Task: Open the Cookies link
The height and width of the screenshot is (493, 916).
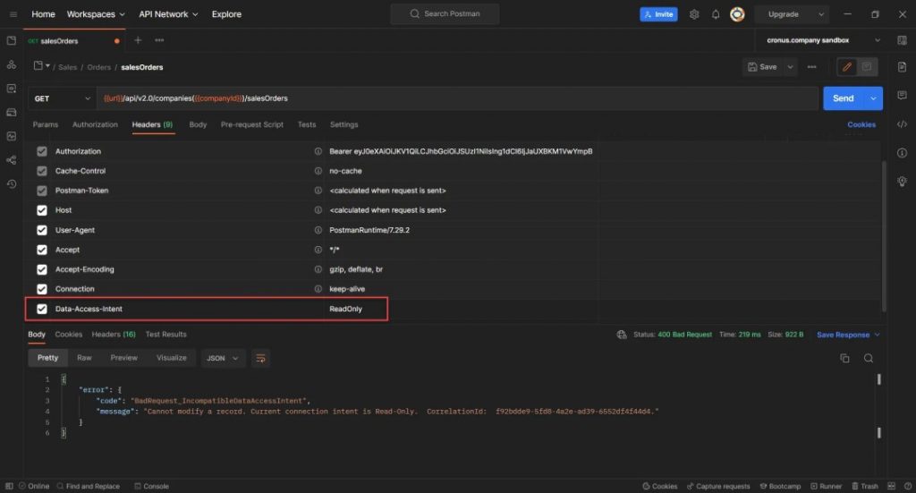Action: [861, 124]
